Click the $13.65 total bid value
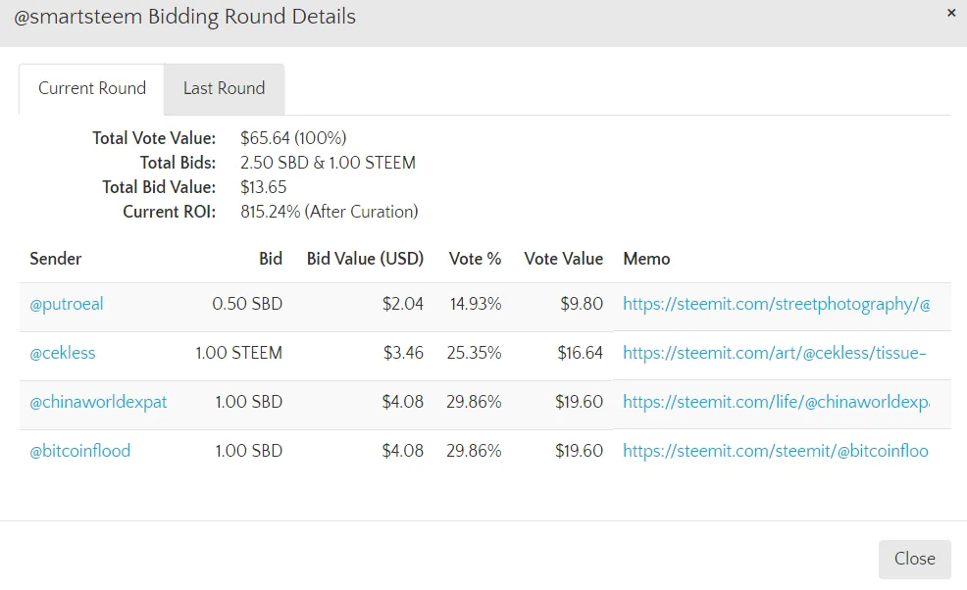The width and height of the screenshot is (967, 590). tap(264, 187)
